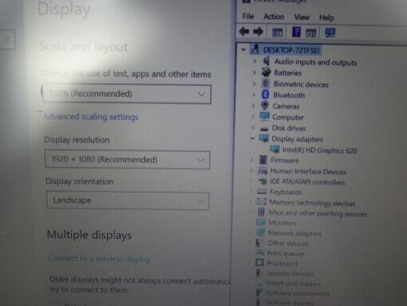Click the Scan for hardware changes monitor icon
The image size is (407, 306).
(x=330, y=33)
